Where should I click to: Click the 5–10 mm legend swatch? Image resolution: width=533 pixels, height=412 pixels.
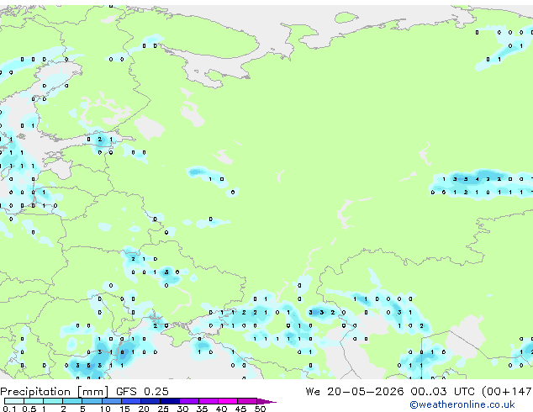click(92, 401)
